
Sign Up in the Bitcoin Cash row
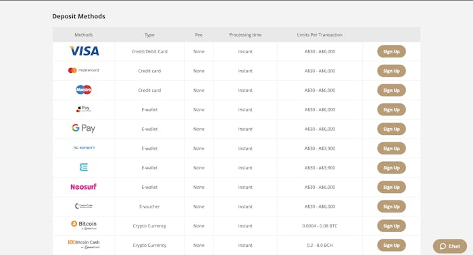(x=391, y=245)
